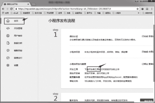The width and height of the screenshot is (155, 103).
Task: Click the page vertical scrollbar
Action: (154, 53)
